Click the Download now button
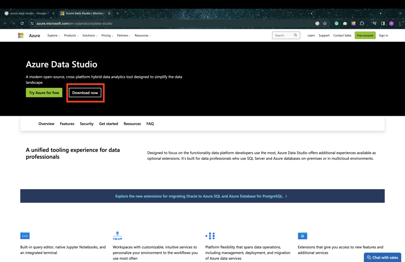The height and width of the screenshot is (262, 405). tap(85, 93)
